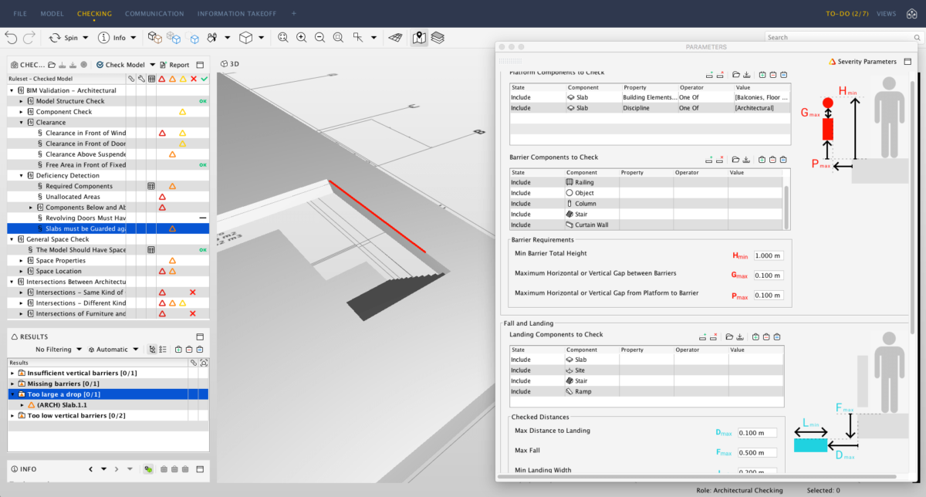926x497 pixels.
Task: Click the open folder icon above Barrier Components table
Action: tap(736, 159)
